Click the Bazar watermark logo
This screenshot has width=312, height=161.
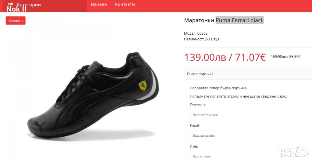click(x=293, y=152)
